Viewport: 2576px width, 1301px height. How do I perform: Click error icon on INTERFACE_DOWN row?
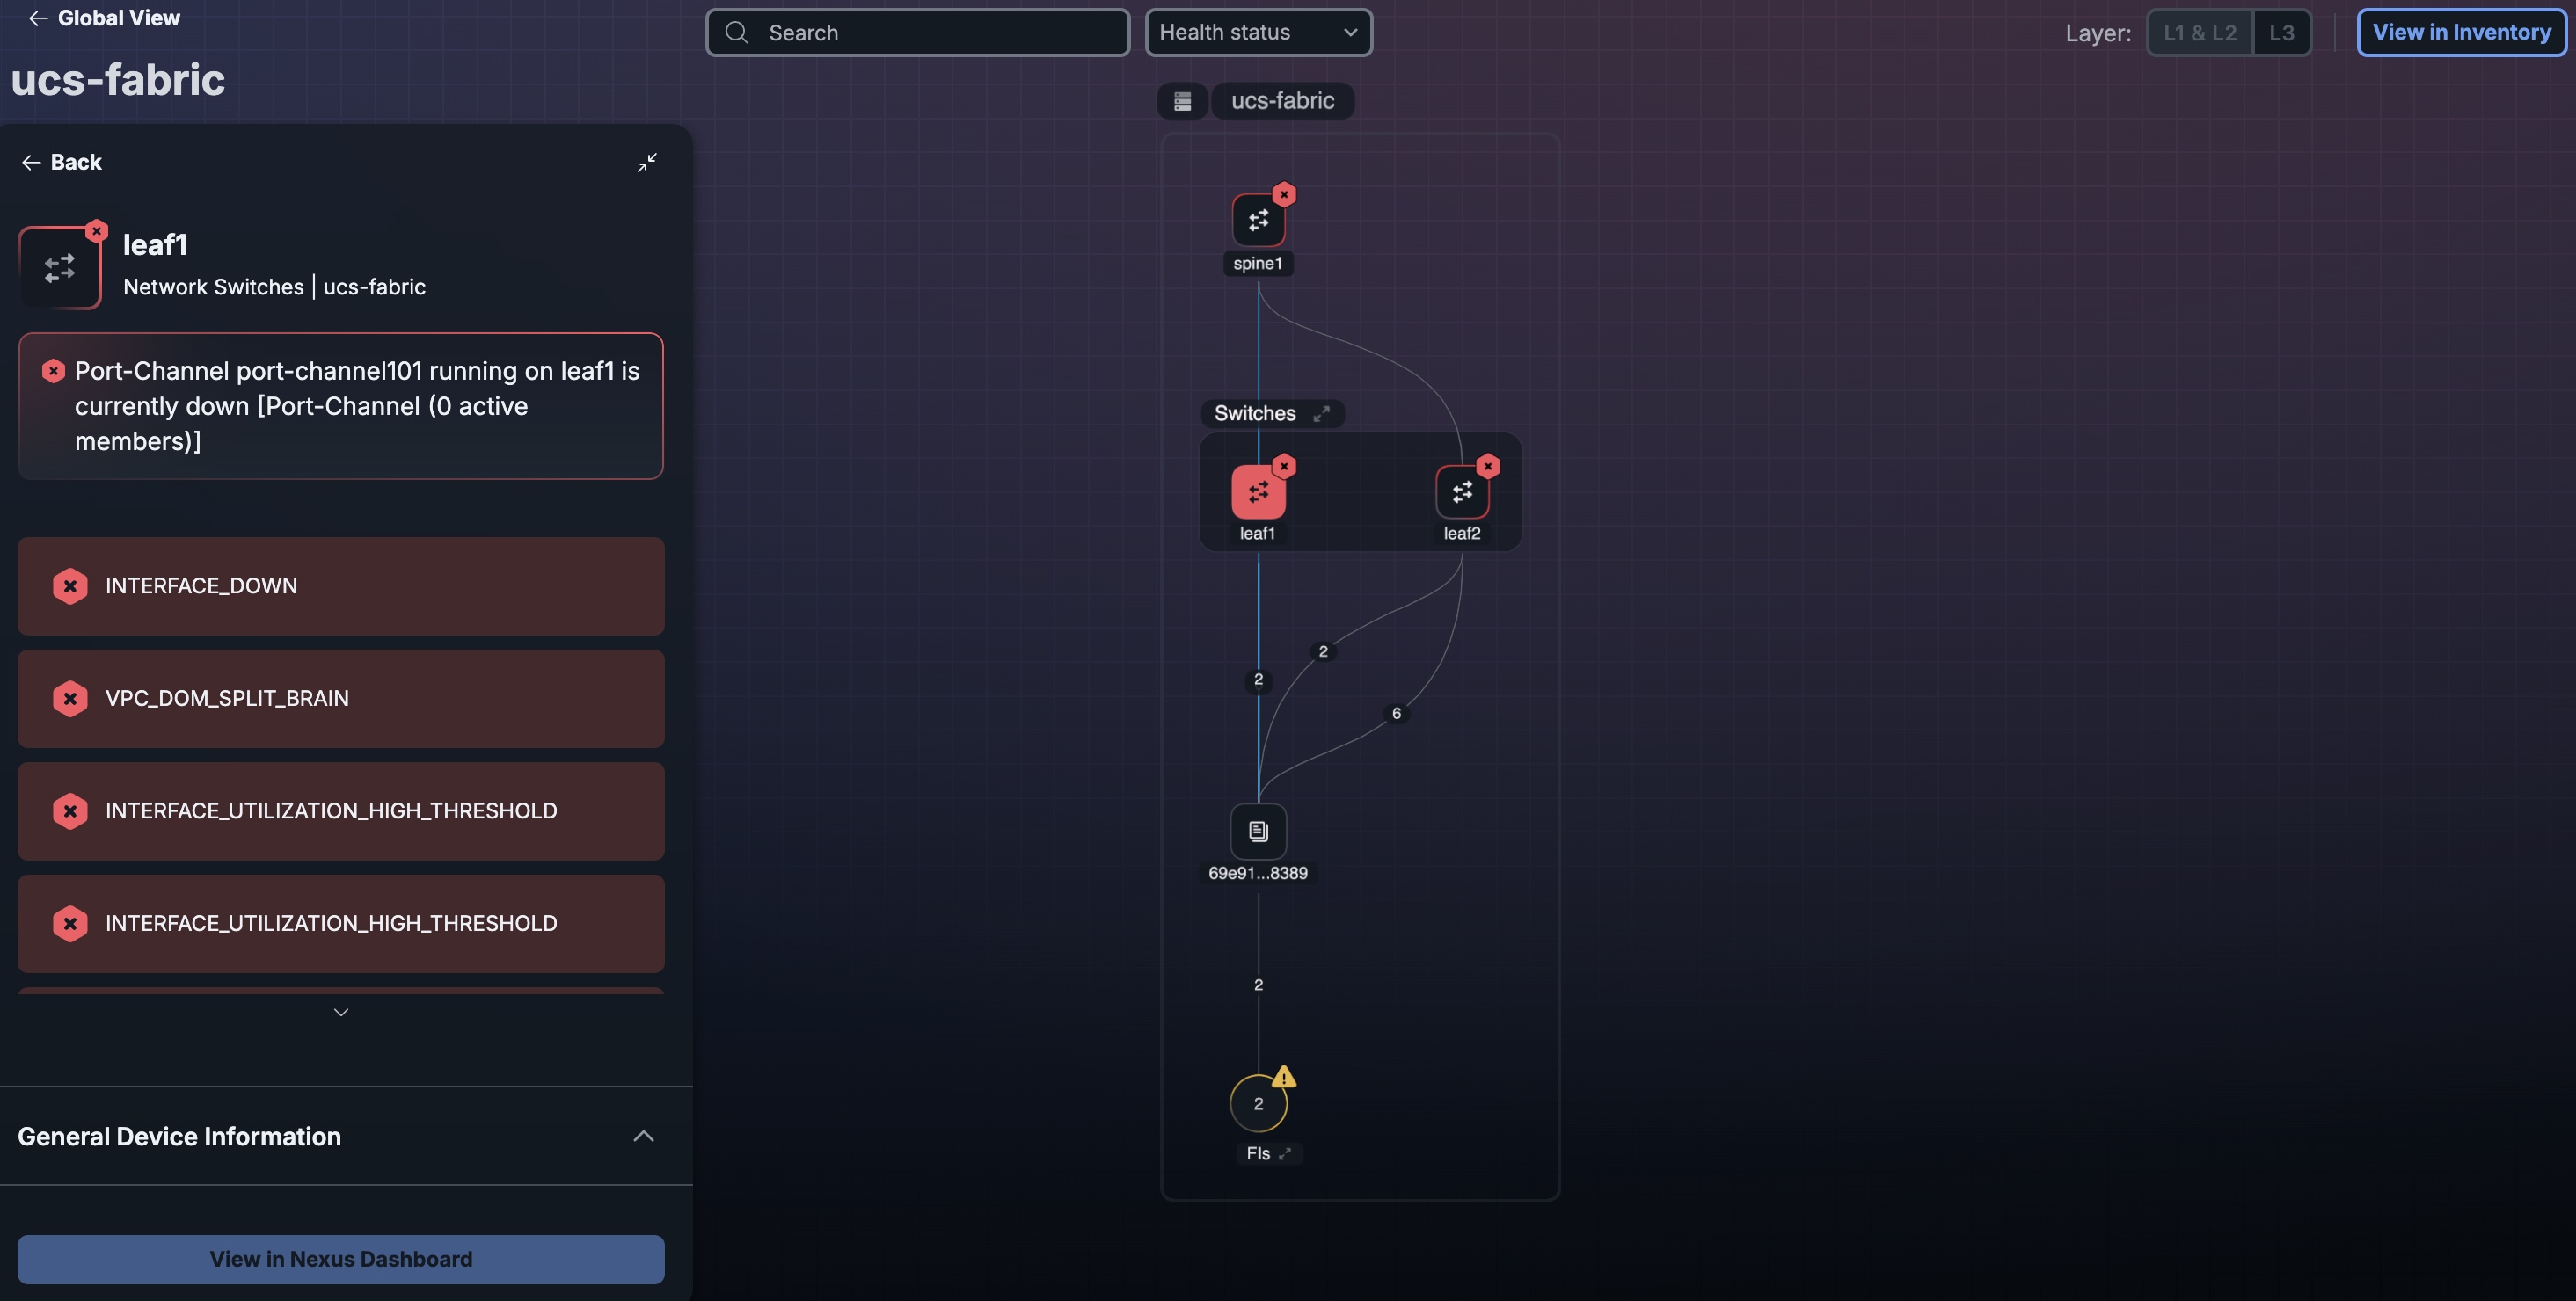click(x=70, y=585)
